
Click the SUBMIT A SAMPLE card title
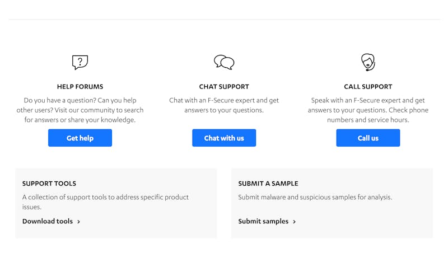coord(268,184)
